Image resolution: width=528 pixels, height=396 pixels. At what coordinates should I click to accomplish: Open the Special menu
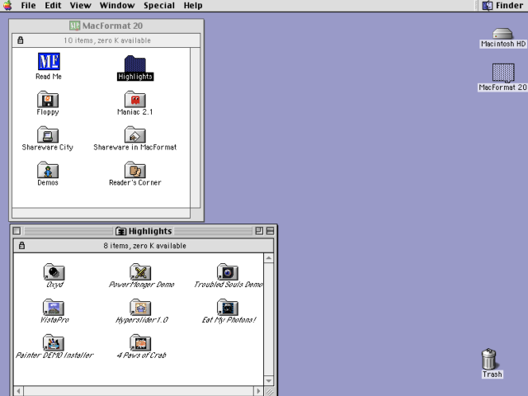click(159, 6)
